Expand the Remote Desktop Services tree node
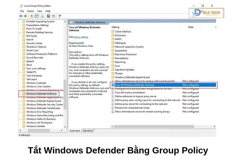 pyautogui.click(x=20, y=32)
